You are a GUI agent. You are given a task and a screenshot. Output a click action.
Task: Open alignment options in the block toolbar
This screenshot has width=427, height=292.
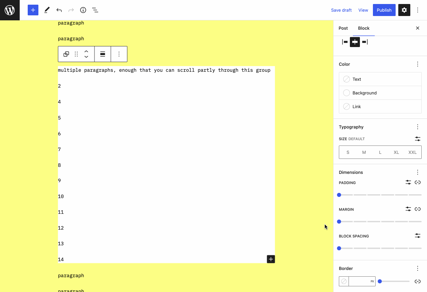(x=102, y=54)
